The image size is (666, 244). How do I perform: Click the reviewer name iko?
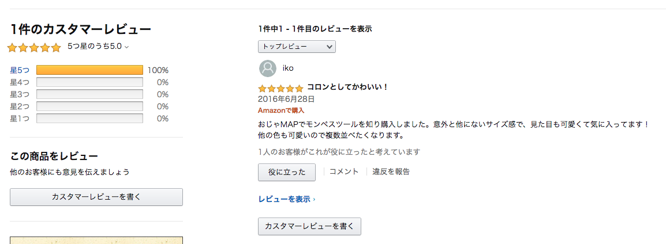288,68
